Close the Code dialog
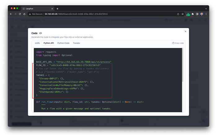Screen dimensions: 217x137 coord(185,31)
